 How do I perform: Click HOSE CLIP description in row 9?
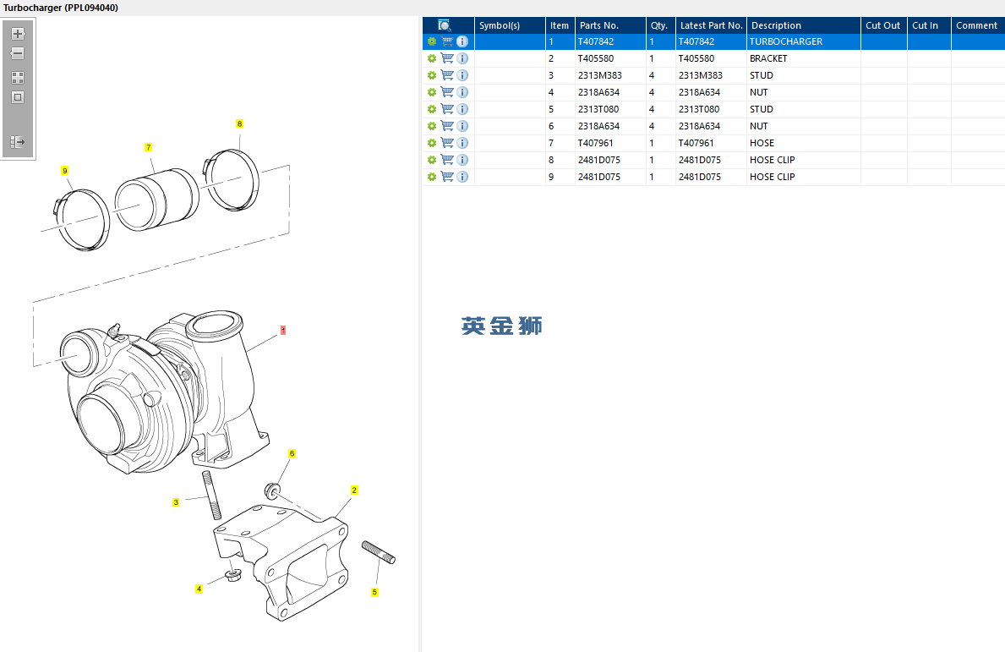pyautogui.click(x=773, y=177)
